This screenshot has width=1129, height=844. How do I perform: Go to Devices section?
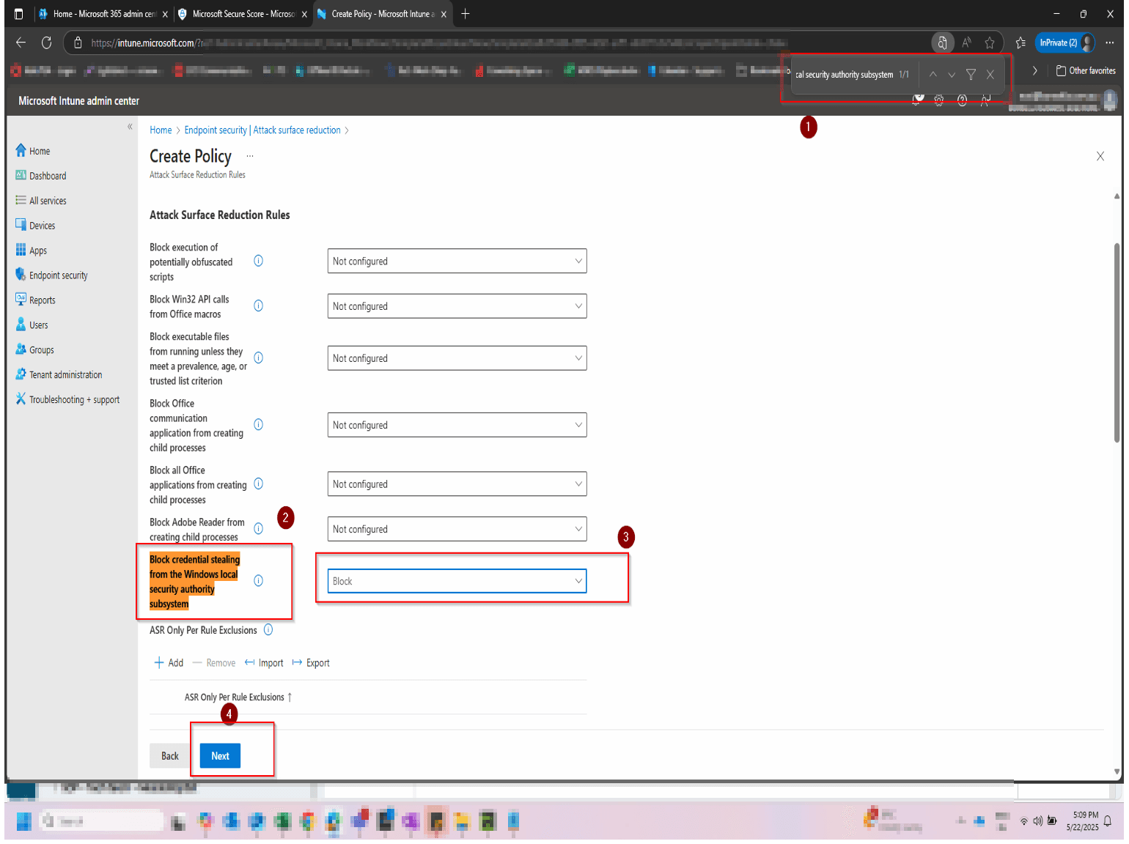coord(35,226)
